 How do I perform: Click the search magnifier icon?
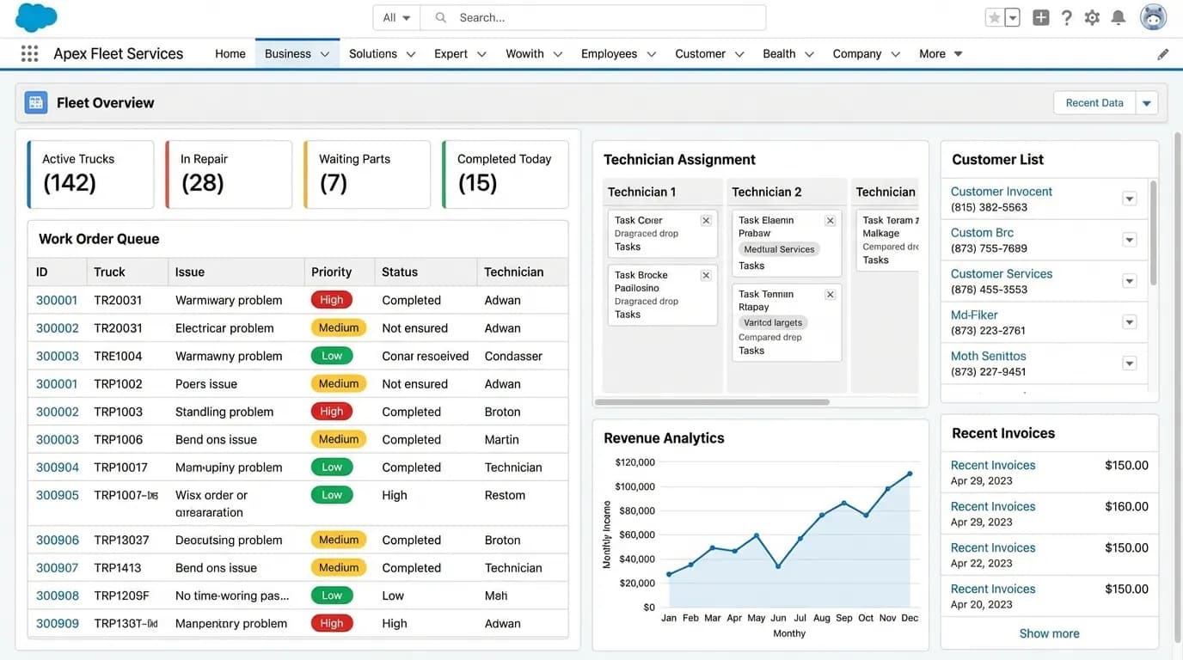tap(441, 17)
